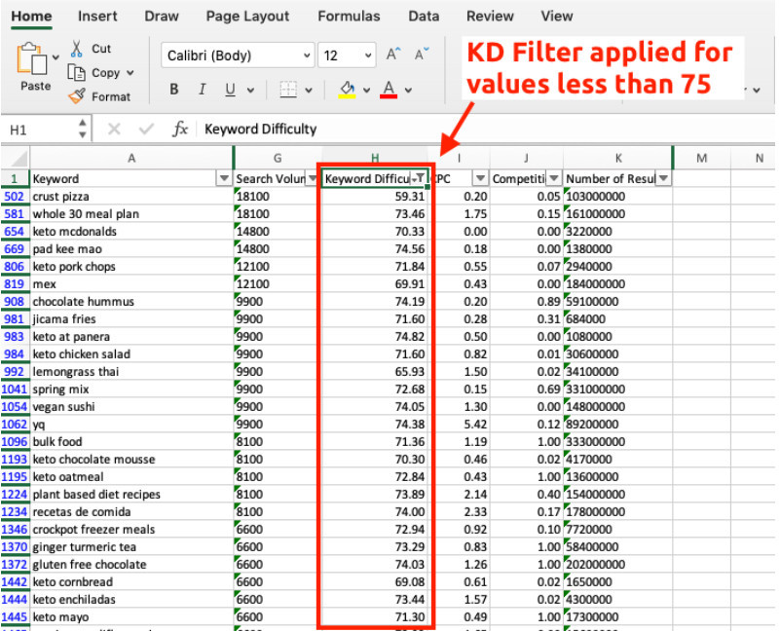Toggle underline formatting
Screen dimensions: 780x632
(230, 90)
